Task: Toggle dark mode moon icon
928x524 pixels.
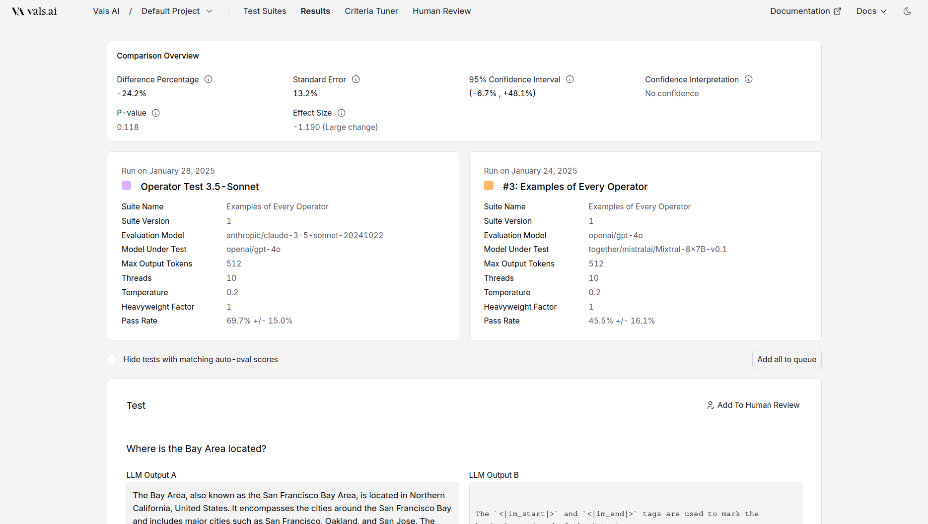Action: tap(907, 11)
